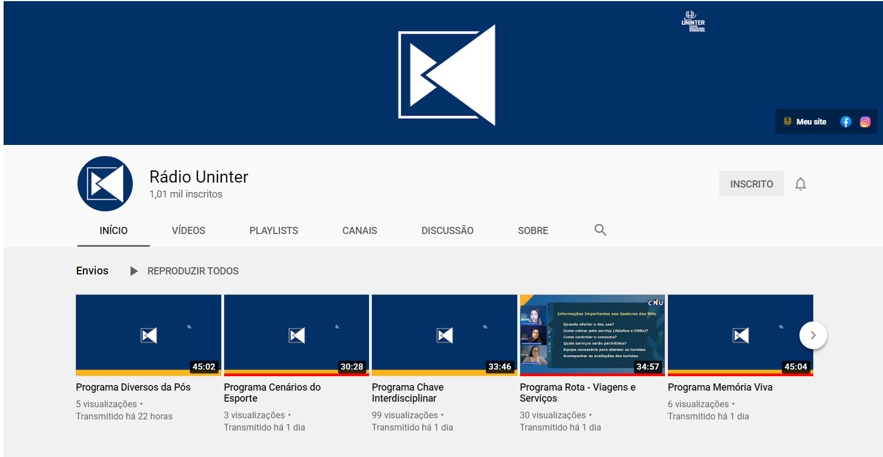
Task: Open Programa Rota - Viagens e Serviços thumbnail
Action: [592, 335]
